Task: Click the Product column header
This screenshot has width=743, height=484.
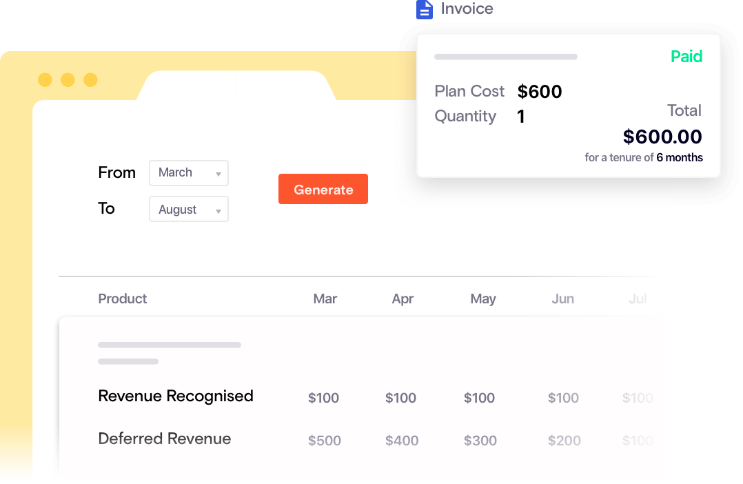Action: 123,299
